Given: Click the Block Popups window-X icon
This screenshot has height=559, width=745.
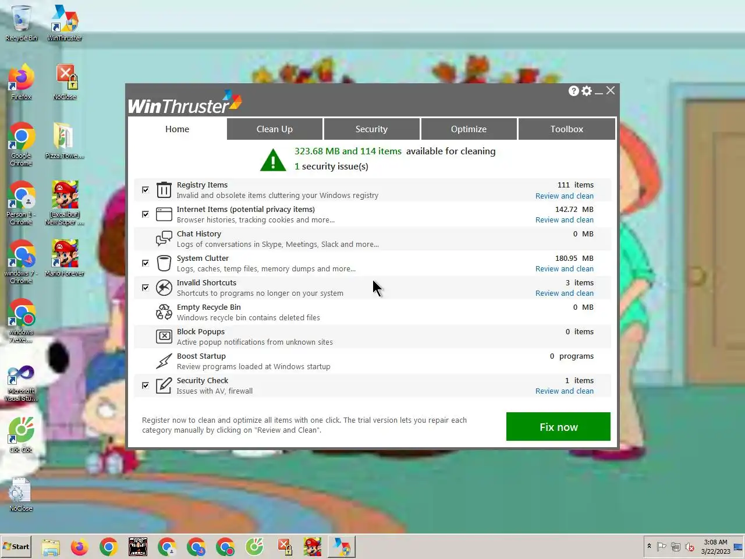Looking at the screenshot, I should [164, 337].
